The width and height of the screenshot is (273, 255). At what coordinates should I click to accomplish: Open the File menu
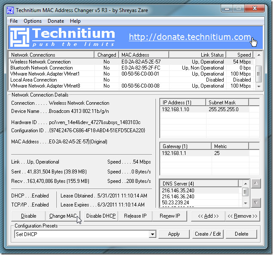(14, 21)
